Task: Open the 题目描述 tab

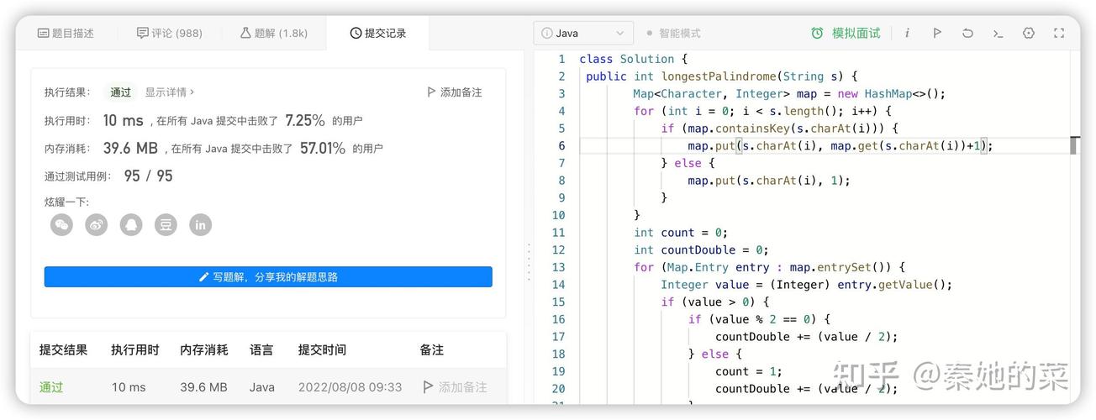Action: pyautogui.click(x=66, y=34)
